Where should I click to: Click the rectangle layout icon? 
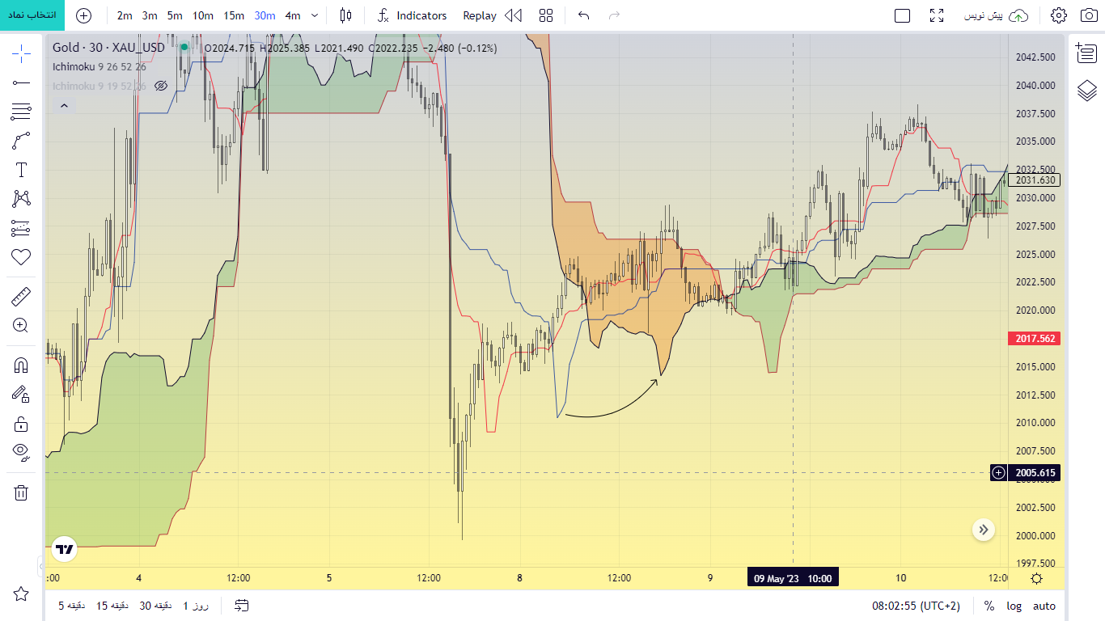click(903, 15)
